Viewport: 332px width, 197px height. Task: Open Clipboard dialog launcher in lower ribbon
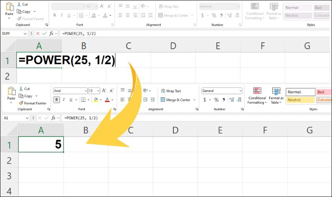click(49, 109)
